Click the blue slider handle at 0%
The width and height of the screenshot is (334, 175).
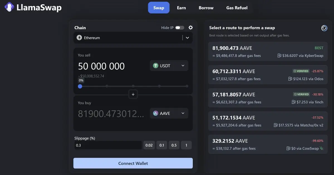[x=80, y=86]
